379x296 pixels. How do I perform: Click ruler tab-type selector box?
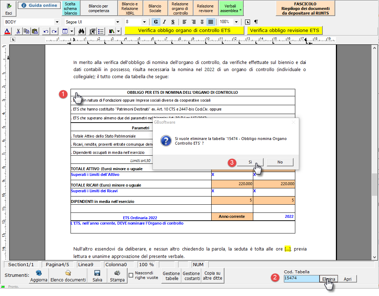point(13,39)
